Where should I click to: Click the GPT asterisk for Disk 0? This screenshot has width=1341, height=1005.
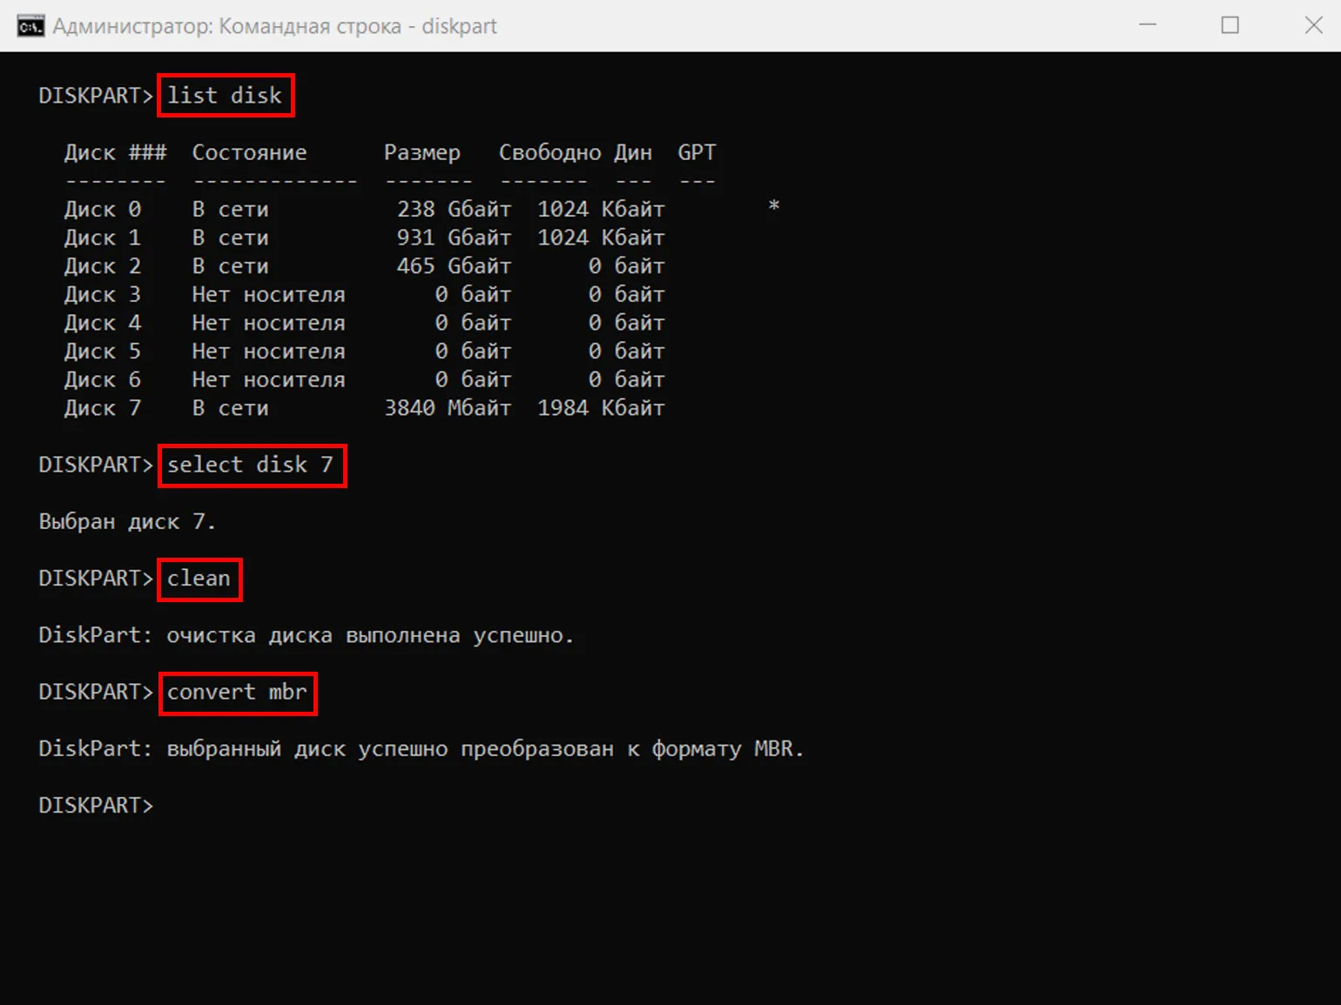773,207
